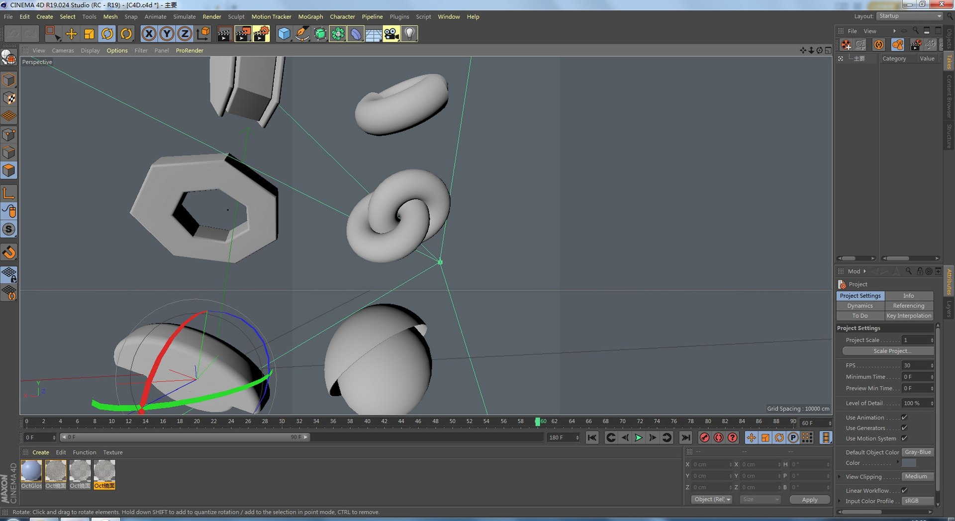Open the Light object icon
The width and height of the screenshot is (955, 521).
point(409,34)
